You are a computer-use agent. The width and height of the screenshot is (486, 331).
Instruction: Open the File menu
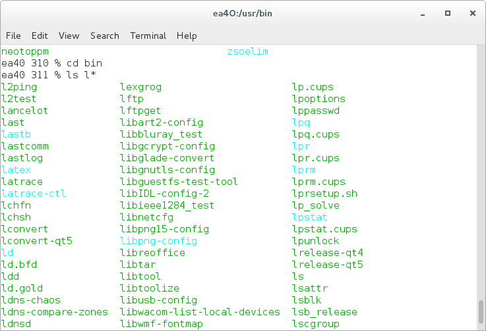pyautogui.click(x=13, y=36)
